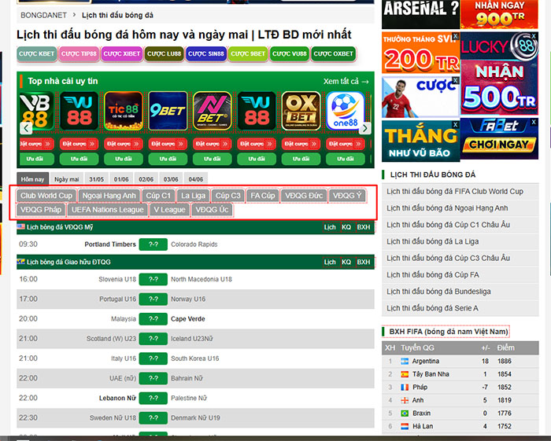The width and height of the screenshot is (551, 441).
Task: Click the CƯỢC 9BET button
Action: click(x=248, y=54)
